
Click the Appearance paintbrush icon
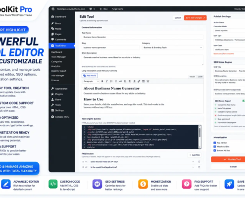pyautogui.click(x=52, y=89)
